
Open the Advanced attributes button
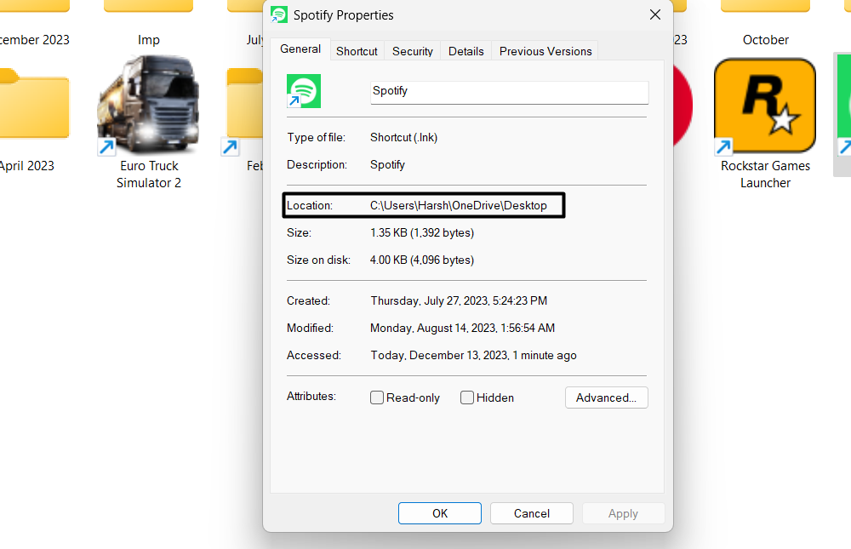point(606,397)
